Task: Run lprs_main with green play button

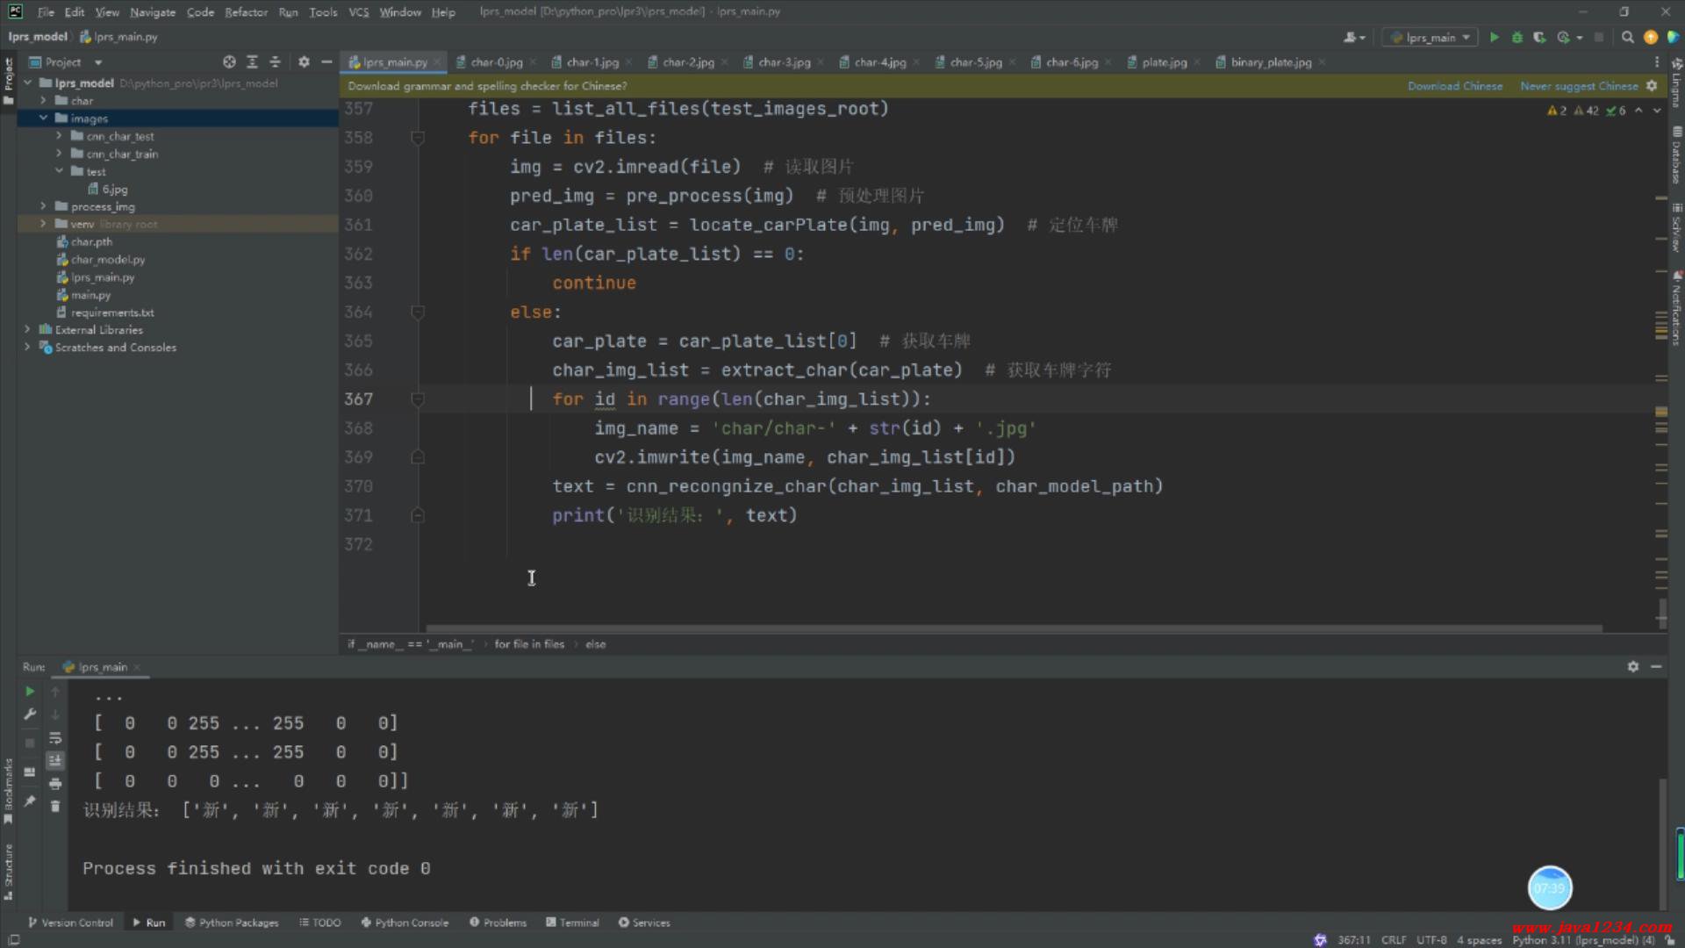Action: pos(1495,37)
